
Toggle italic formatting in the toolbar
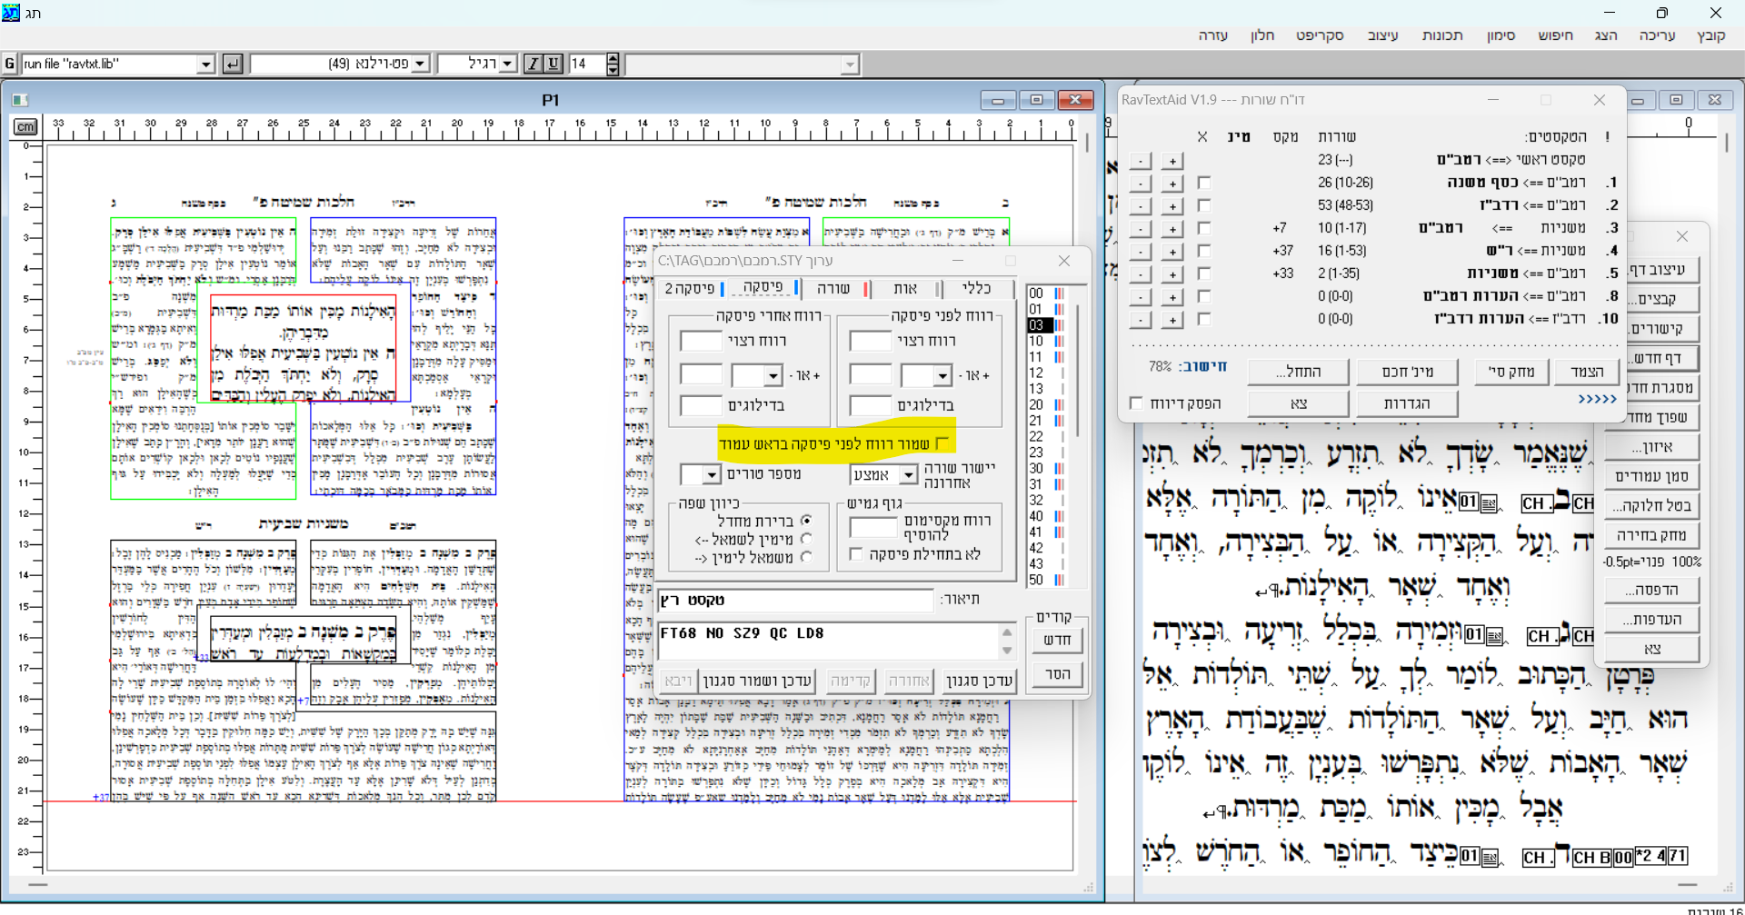coord(534,64)
